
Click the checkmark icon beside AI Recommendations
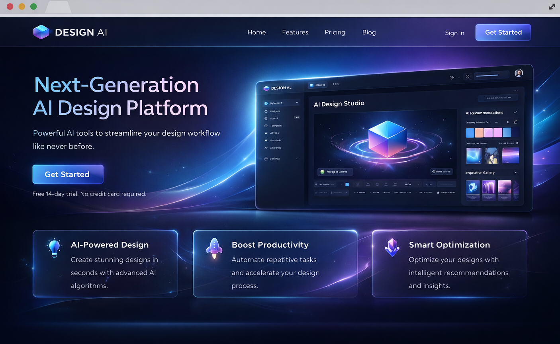[x=515, y=112]
